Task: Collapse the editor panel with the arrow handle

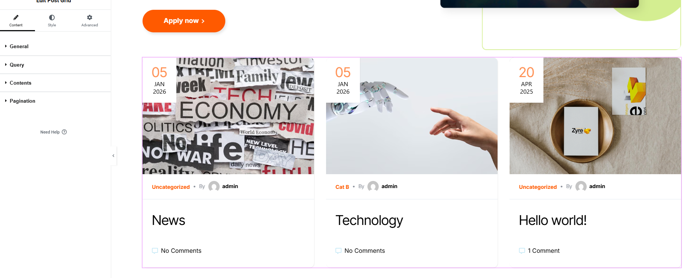Action: (114, 156)
